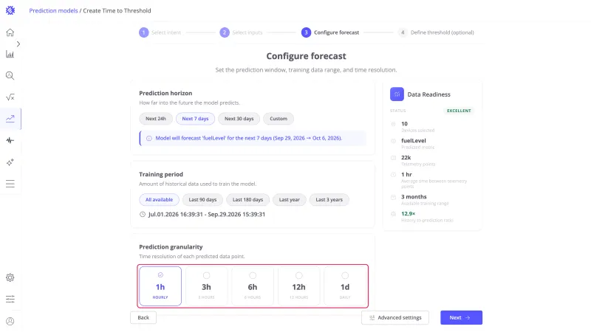Viewport: 591px width, 332px height.
Task: Click the info icon in forecast note
Action: (149, 139)
